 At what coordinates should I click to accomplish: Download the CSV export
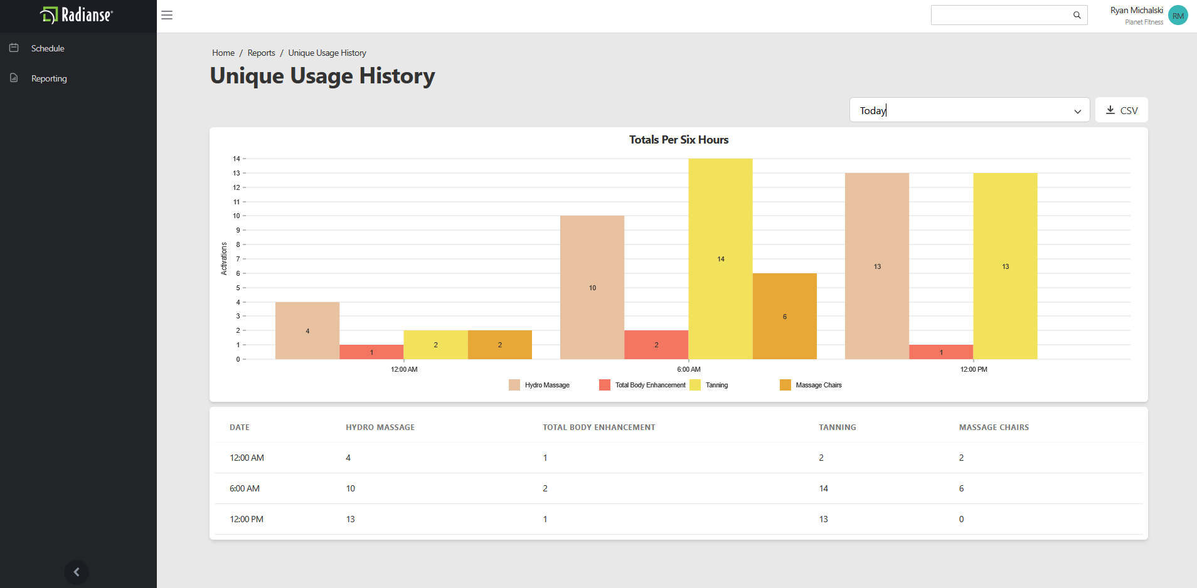1122,110
